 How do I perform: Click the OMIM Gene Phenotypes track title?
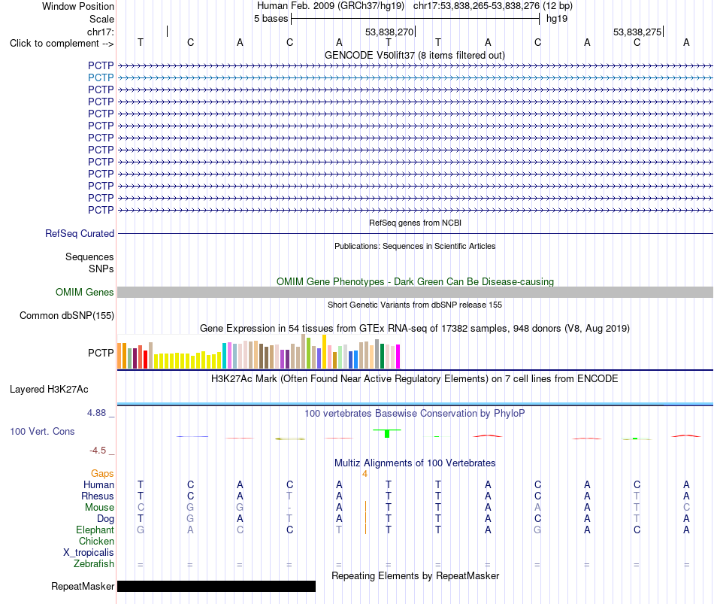[415, 282]
